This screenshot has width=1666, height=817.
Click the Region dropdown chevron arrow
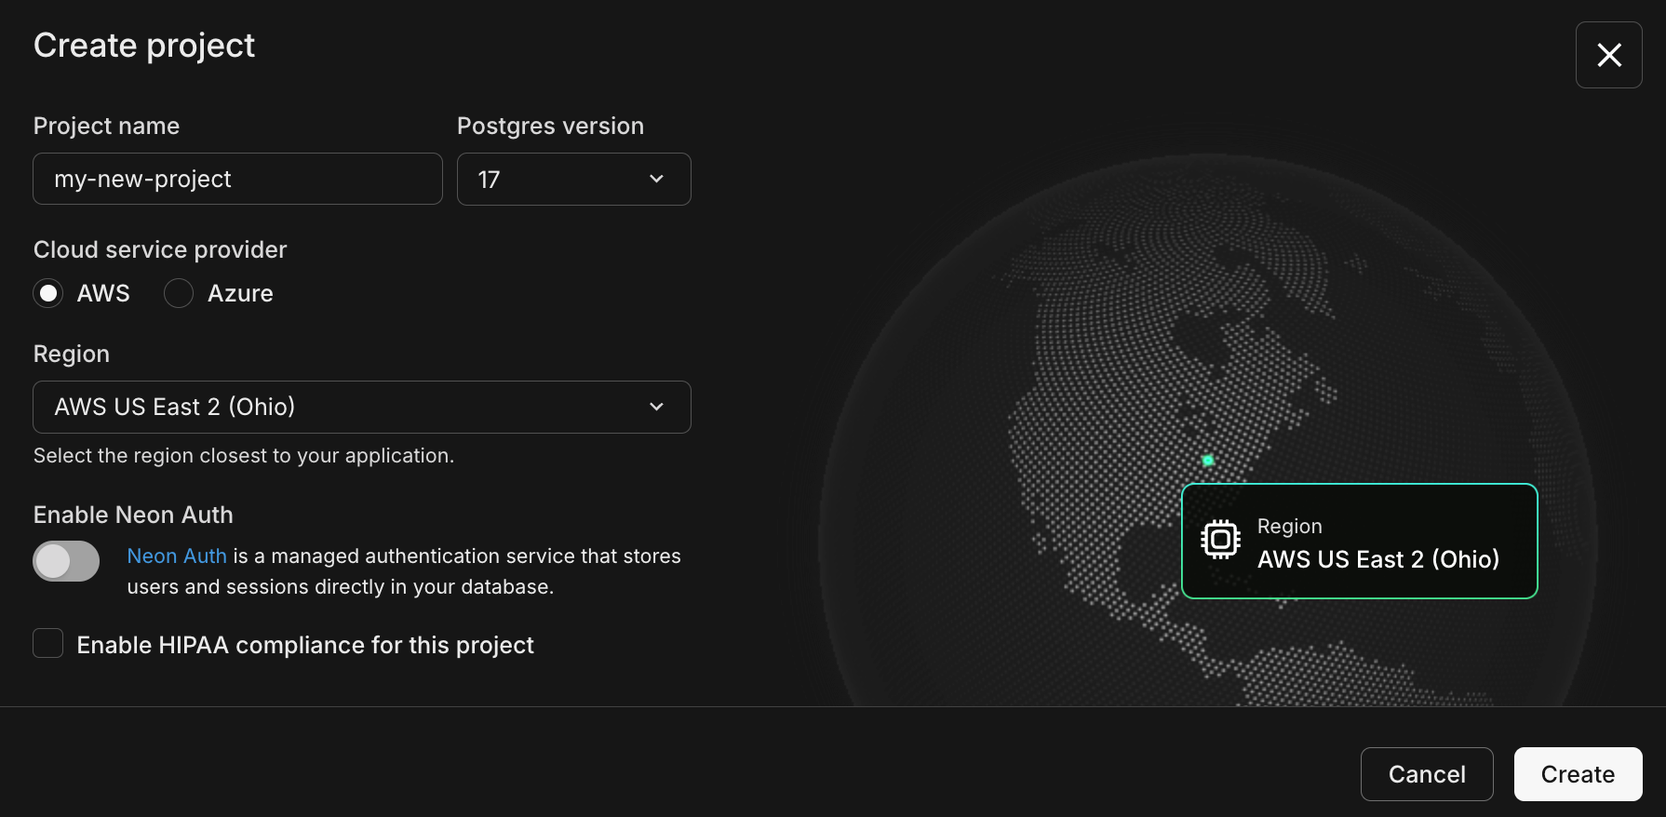(x=656, y=407)
